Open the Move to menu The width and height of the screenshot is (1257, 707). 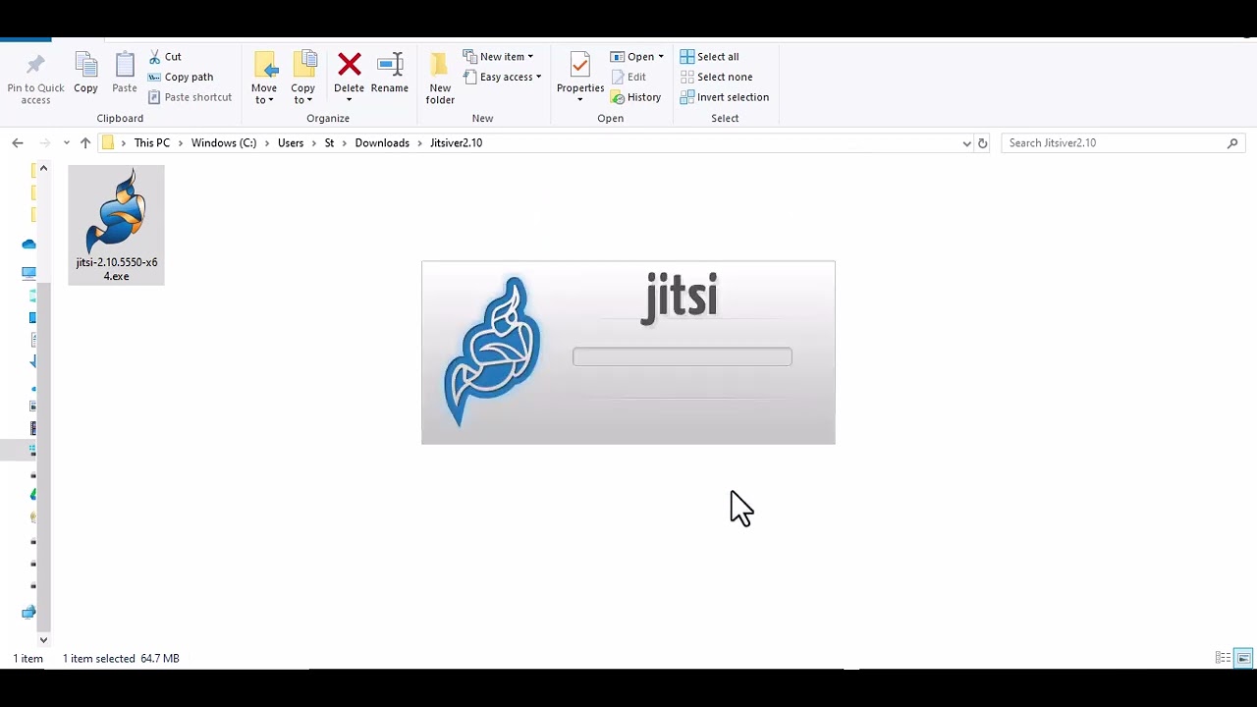[264, 78]
